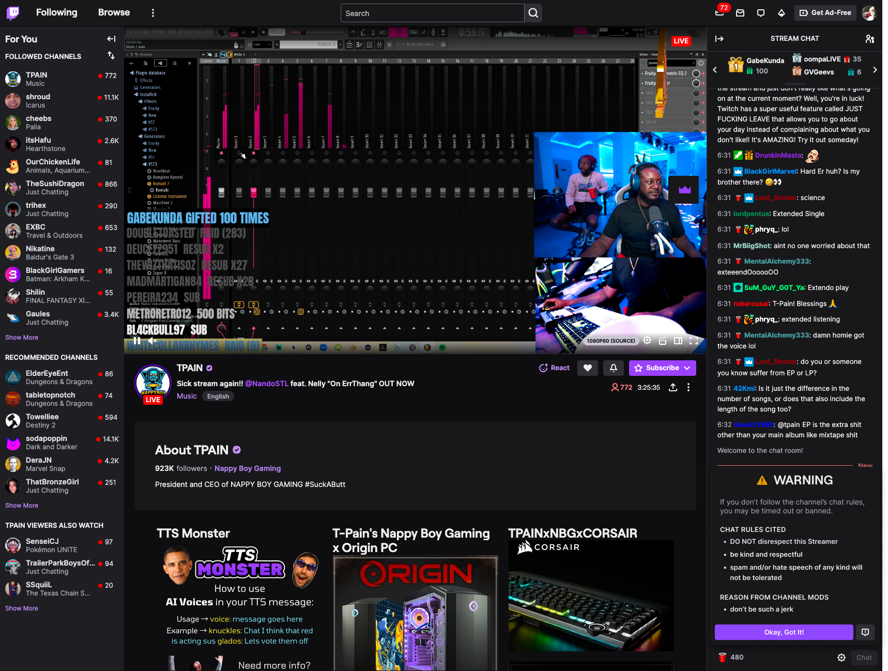The image size is (888, 671).
Task: Open the chat community members icon
Action: click(870, 39)
